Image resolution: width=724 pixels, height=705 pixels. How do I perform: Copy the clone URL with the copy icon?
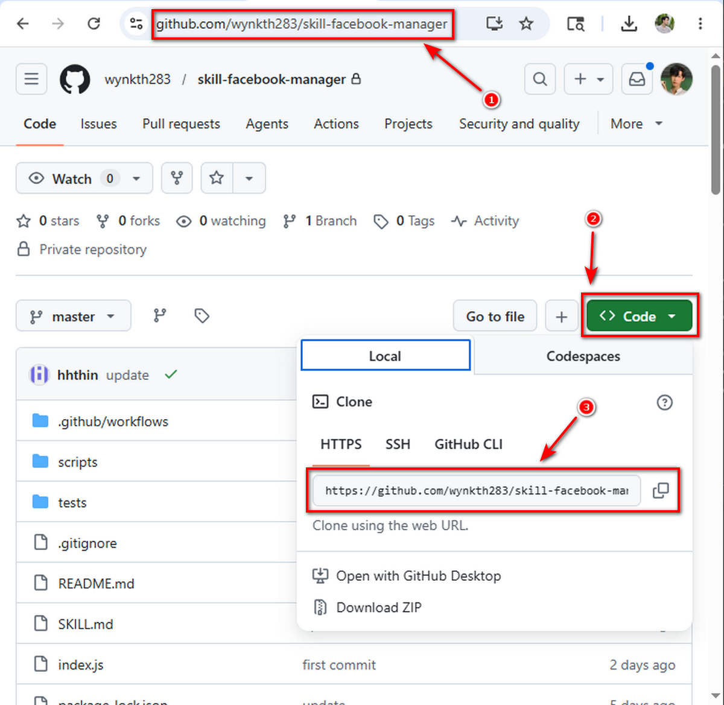tap(661, 490)
